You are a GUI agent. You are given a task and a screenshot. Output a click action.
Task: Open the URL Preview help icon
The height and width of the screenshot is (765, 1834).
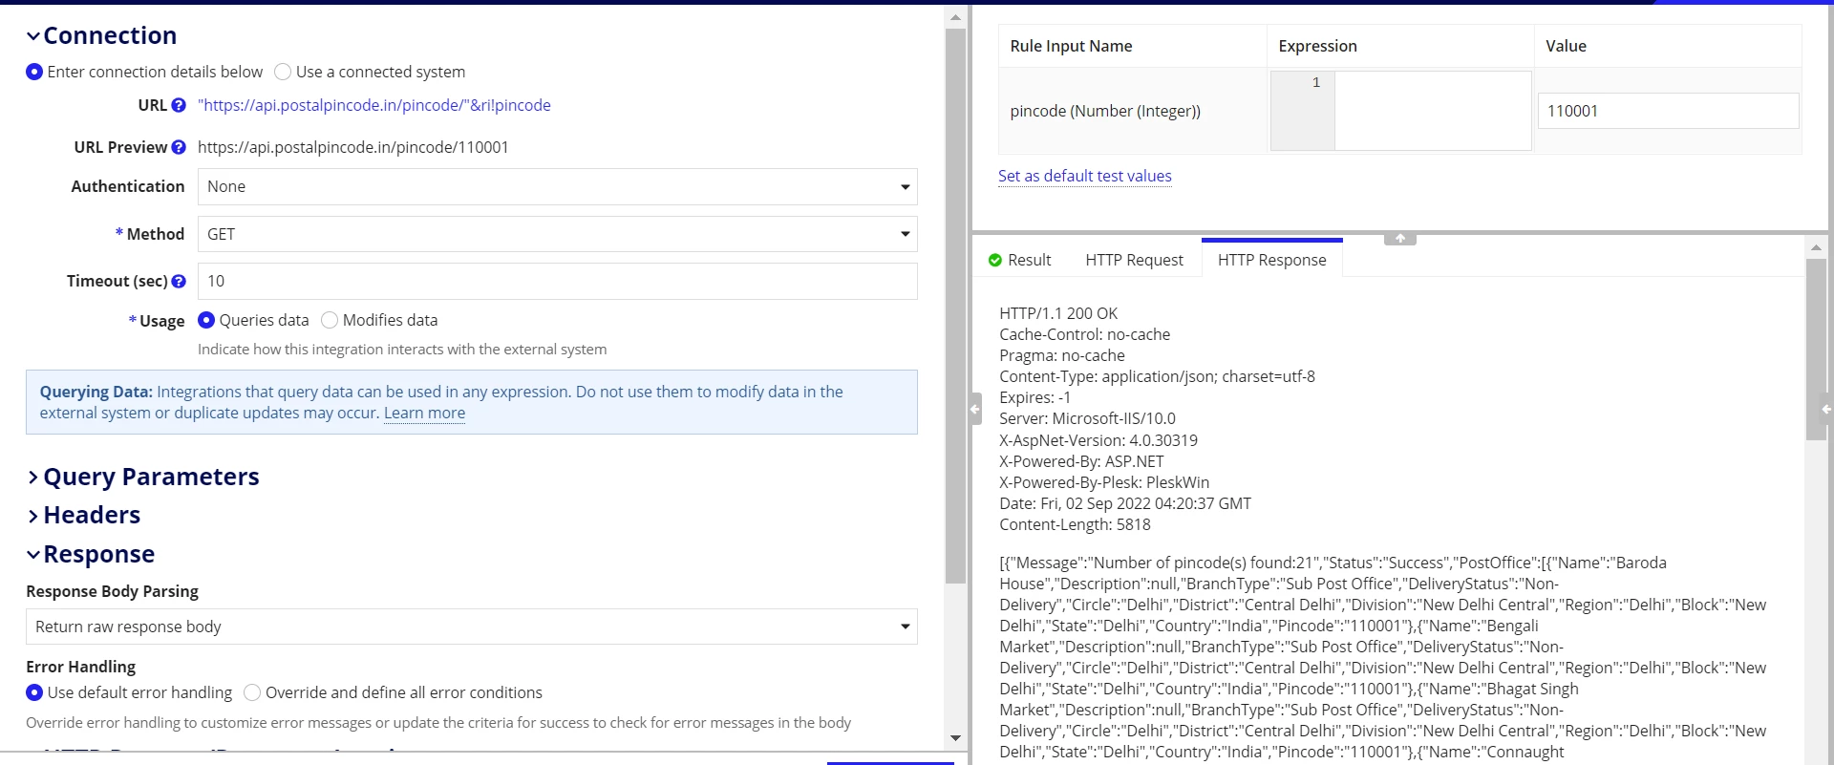(179, 147)
